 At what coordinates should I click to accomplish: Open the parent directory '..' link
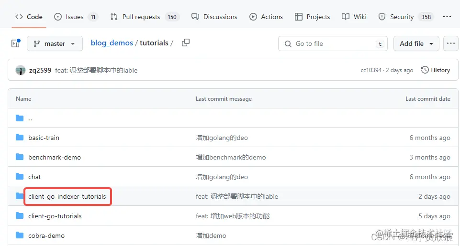pyautogui.click(x=31, y=118)
